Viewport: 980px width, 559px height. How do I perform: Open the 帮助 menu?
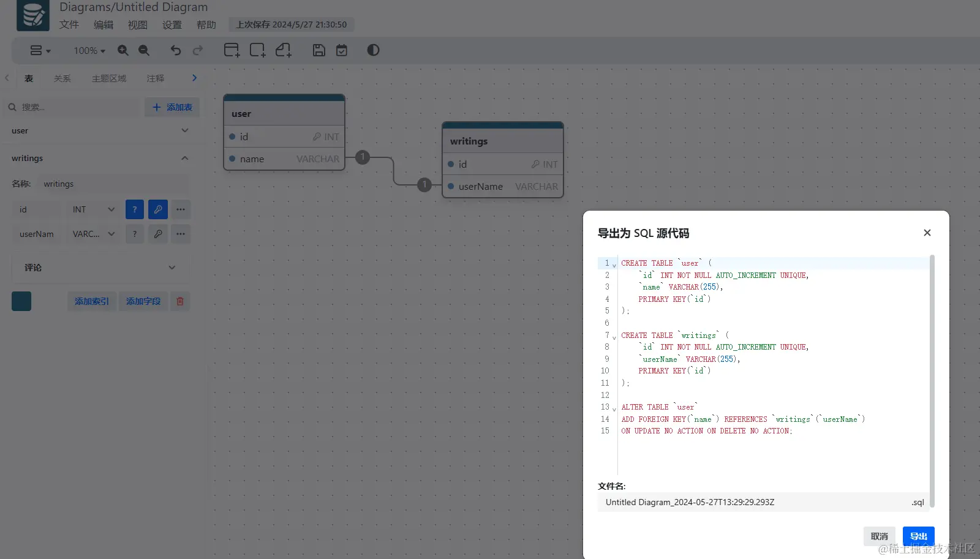(206, 24)
